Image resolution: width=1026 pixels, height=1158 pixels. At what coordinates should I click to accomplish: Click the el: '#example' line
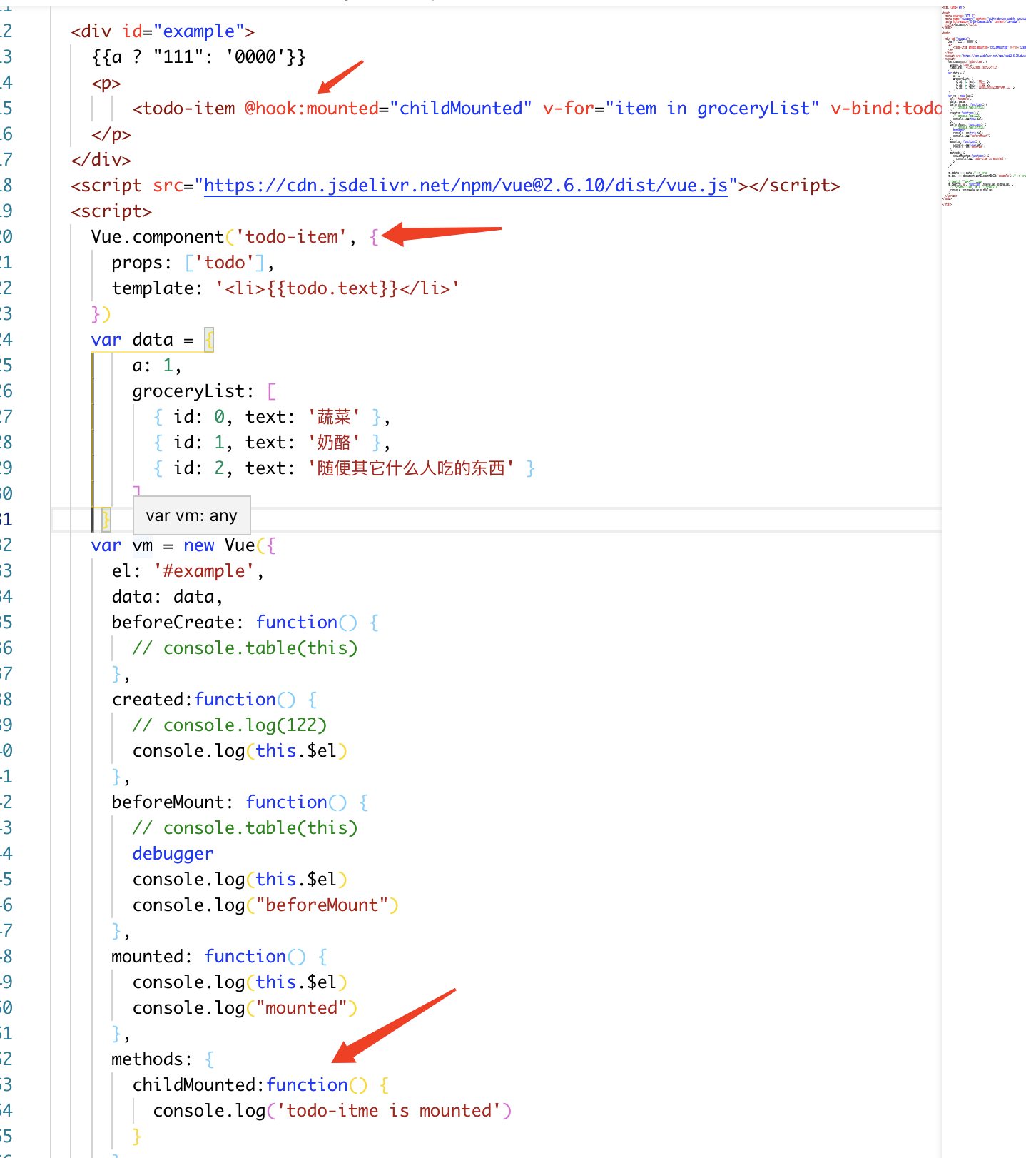[x=188, y=571]
